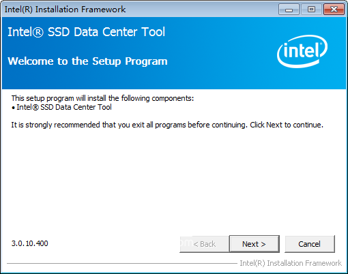The image size is (348, 274).
Task: Click the 'It is strongly recommended' sentence
Action: 167,125
